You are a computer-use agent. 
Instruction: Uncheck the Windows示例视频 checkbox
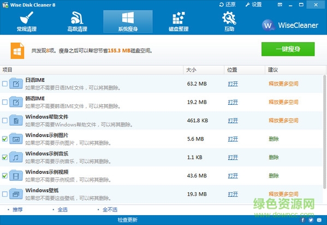5,175
